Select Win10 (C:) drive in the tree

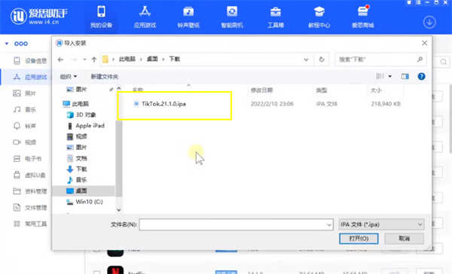pos(84,202)
